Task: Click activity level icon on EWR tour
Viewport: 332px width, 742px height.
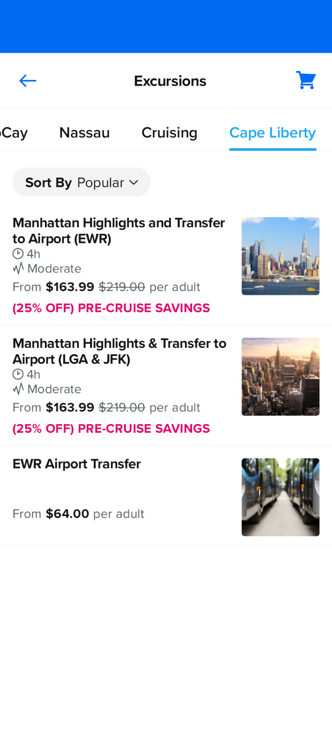Action: click(18, 269)
